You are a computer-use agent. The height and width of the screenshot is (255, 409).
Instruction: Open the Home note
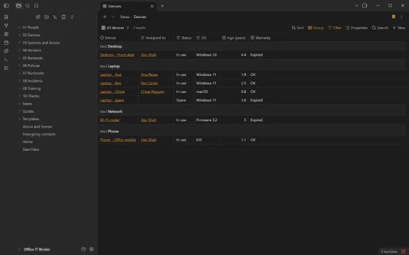click(x=28, y=142)
